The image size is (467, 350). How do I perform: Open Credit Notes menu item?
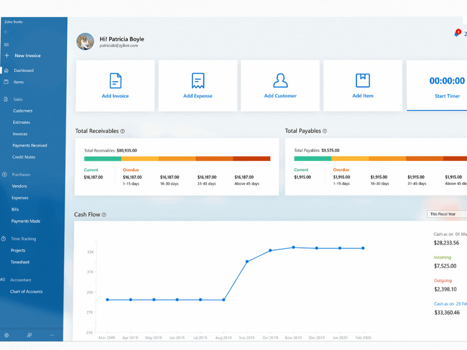coord(24,157)
